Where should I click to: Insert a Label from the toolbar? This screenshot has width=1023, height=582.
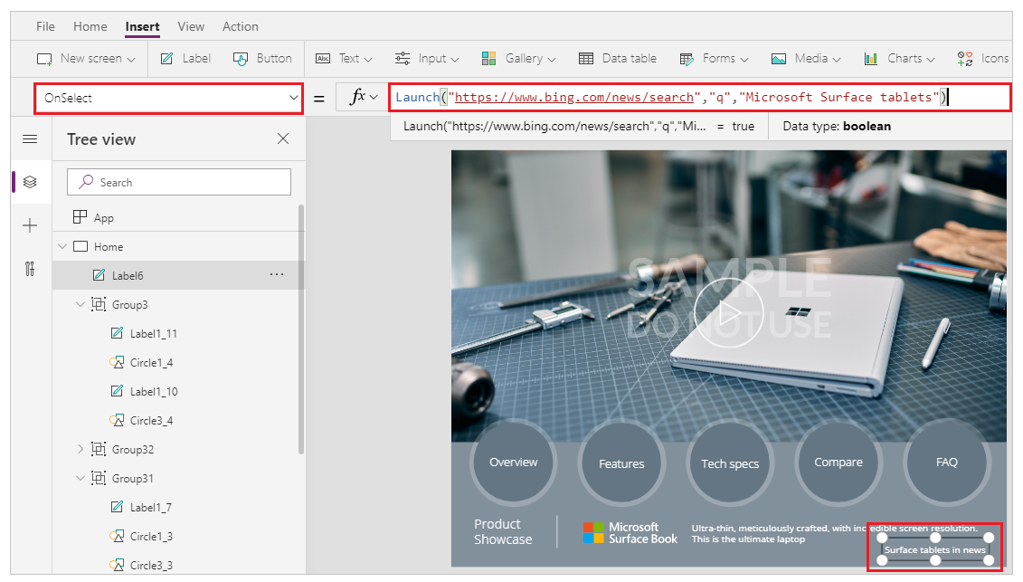click(x=185, y=57)
